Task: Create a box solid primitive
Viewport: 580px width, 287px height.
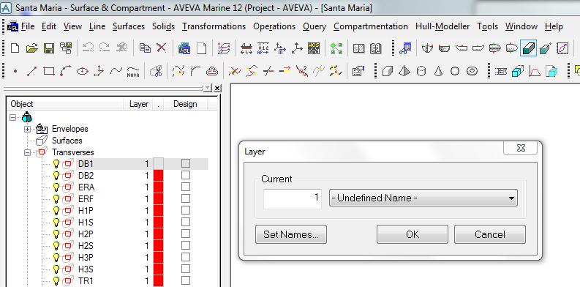Action: tap(388, 71)
